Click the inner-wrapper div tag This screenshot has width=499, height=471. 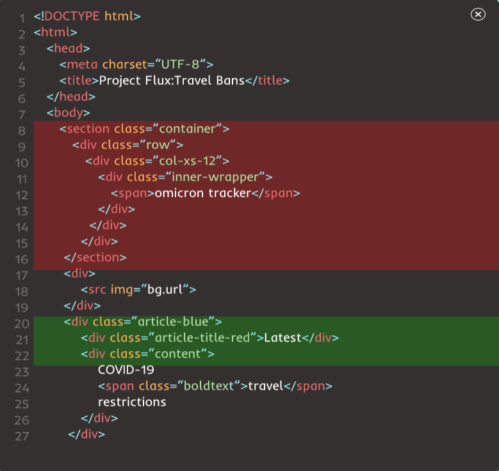[185, 177]
